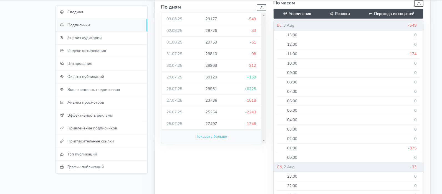Image resolution: width=442 pixels, height=194 pixels.
Task: Click the +6225 change value
Action: [250, 89]
